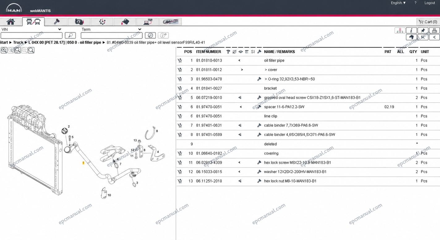This screenshot has height=240, width=440.
Task: Click the zoom-in magnifier above diagram
Action: tap(4, 50)
